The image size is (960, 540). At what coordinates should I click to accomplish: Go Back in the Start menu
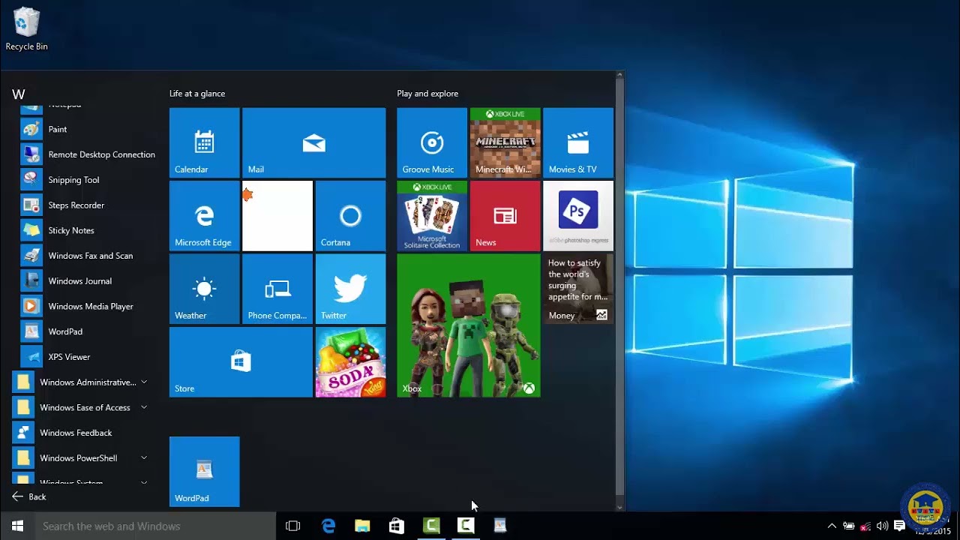pyautogui.click(x=29, y=496)
